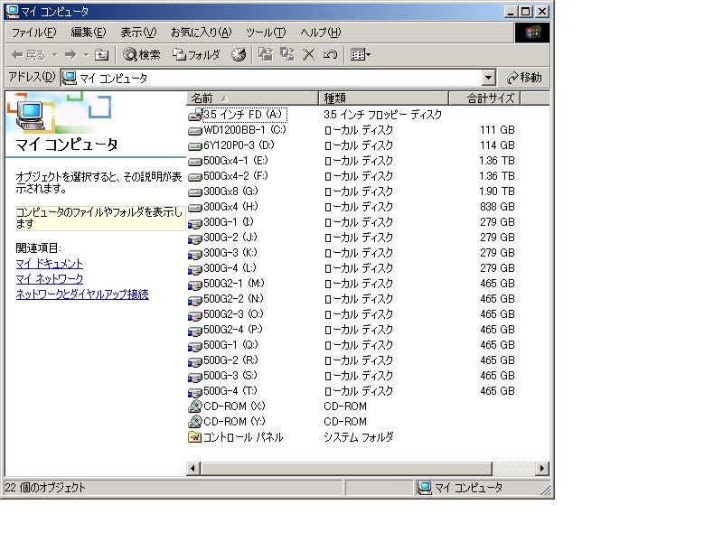The width and height of the screenshot is (723, 542).
Task: Toggle the Folders (フォルダ) pane
Action: pyautogui.click(x=196, y=55)
